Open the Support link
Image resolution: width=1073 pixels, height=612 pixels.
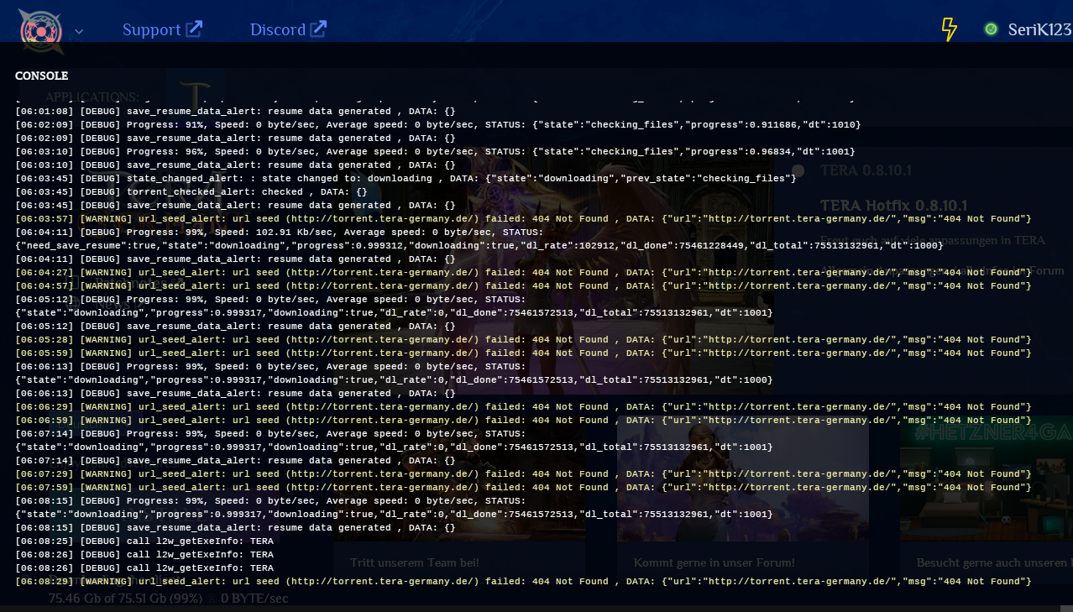[x=152, y=29]
